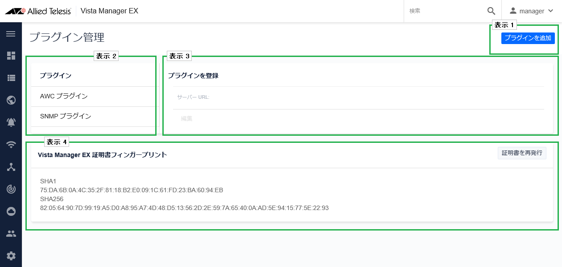
Task: Click the Vista Manager EX title
Action: tap(109, 11)
